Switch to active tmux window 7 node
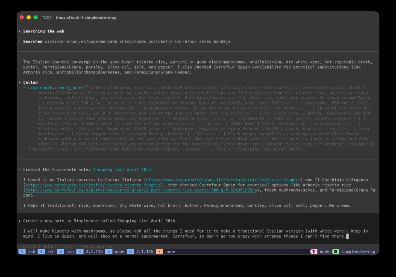Viewport: 396px width, 277px height. [166, 251]
